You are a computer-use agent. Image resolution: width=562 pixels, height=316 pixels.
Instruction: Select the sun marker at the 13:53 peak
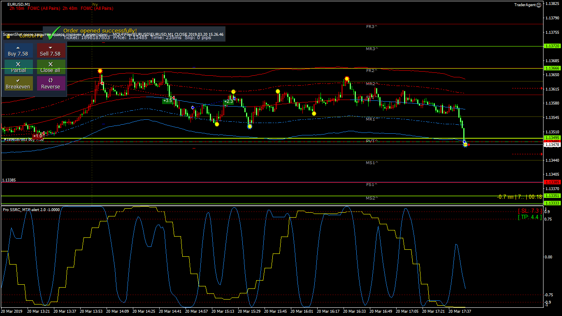[100, 71]
